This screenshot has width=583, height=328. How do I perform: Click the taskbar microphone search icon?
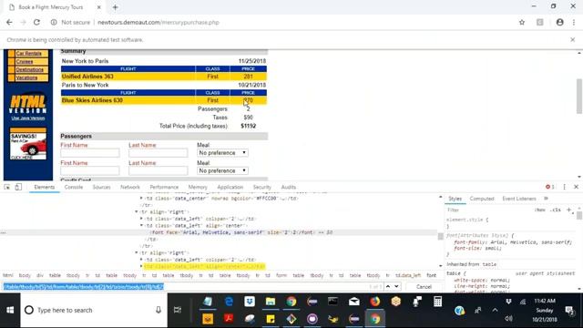(x=159, y=310)
